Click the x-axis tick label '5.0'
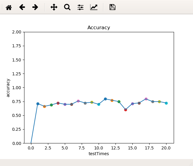Screen dimensions: 193x166 65,148
